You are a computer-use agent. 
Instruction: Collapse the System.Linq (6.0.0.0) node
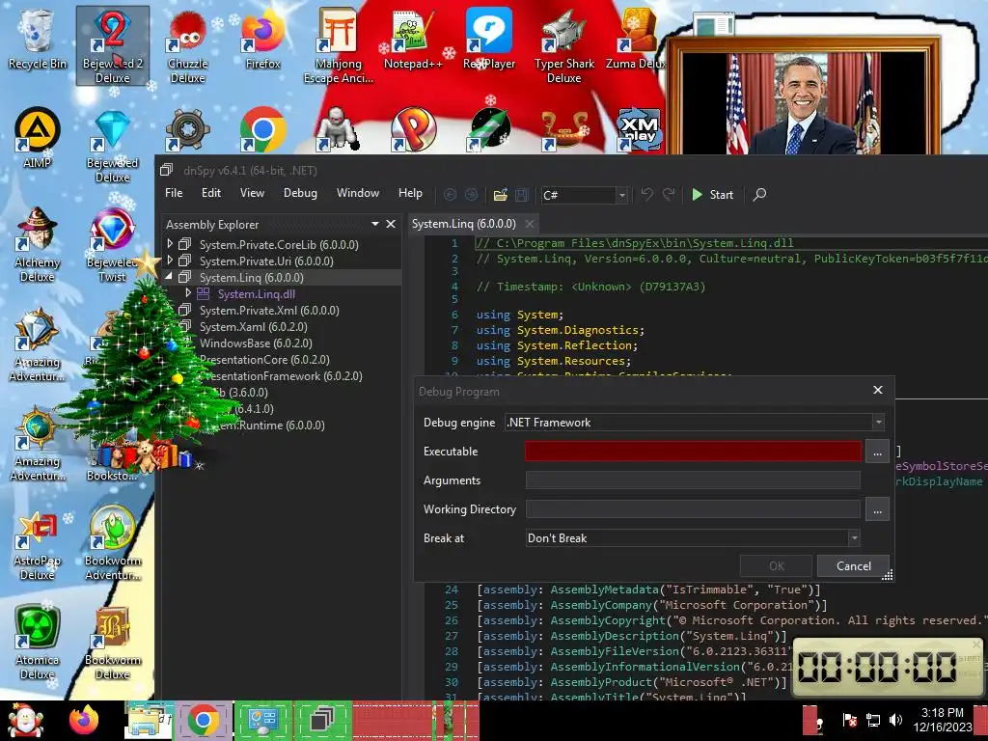pos(170,277)
